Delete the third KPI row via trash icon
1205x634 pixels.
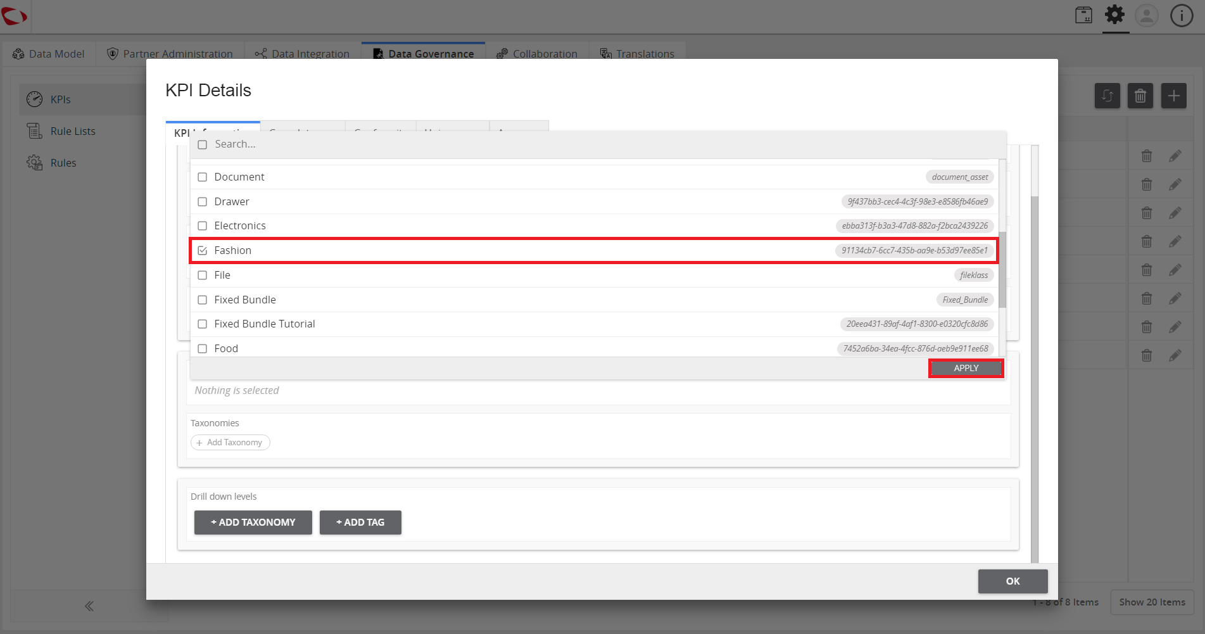1147,213
